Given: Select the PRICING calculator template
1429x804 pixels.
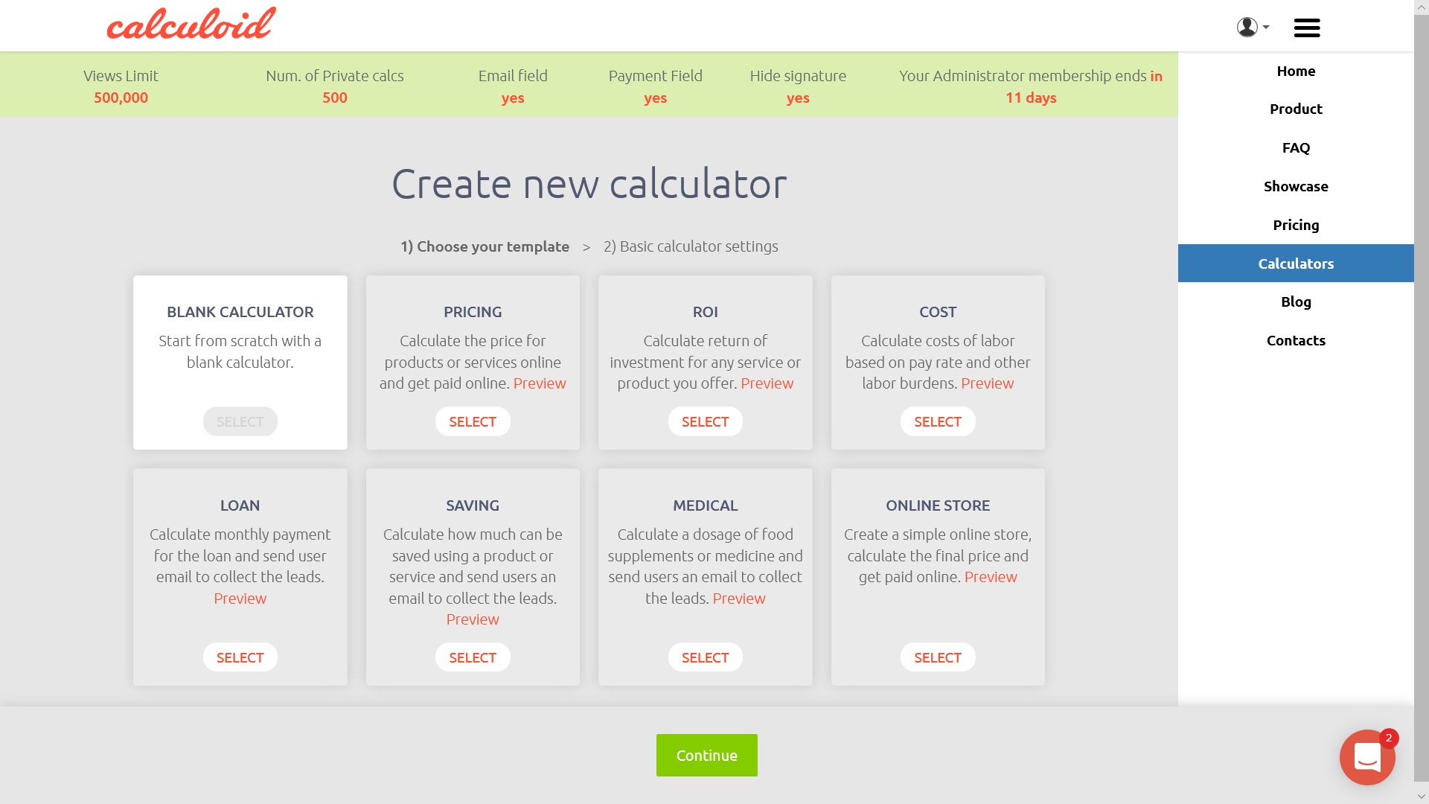Looking at the screenshot, I should click(x=472, y=421).
